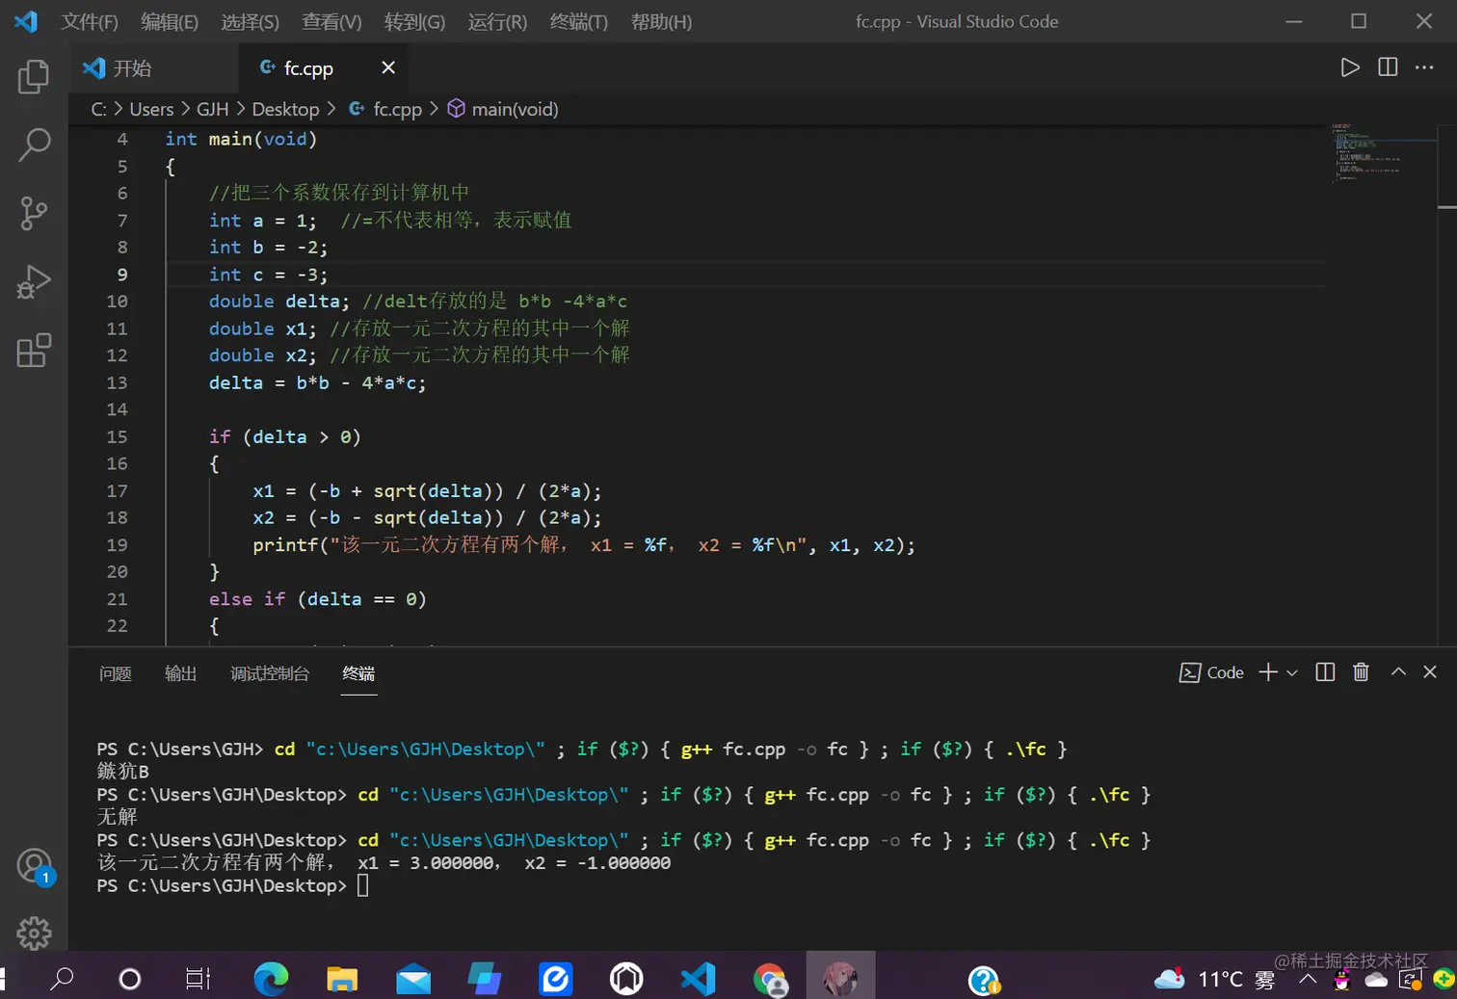Open Task View in taskbar
This screenshot has width=1457, height=999.
tap(198, 979)
